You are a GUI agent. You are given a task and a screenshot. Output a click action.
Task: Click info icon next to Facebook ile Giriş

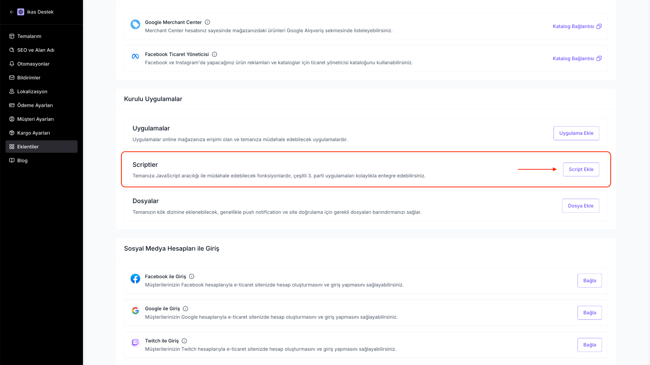(192, 276)
